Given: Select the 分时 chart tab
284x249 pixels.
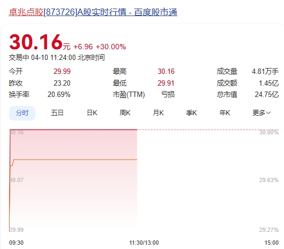Looking at the screenshot, I should (x=22, y=113).
